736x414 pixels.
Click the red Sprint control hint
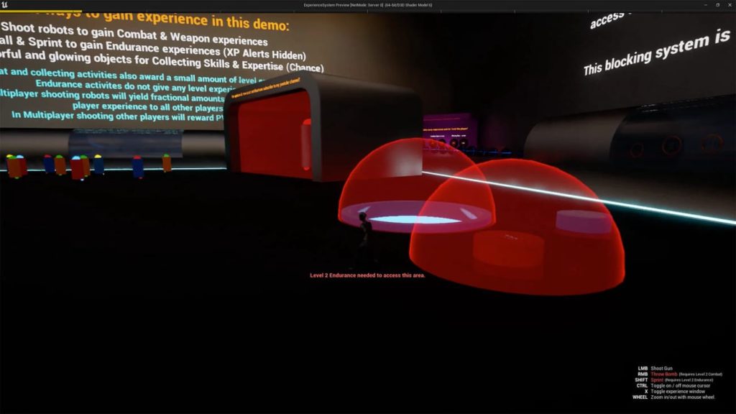pyautogui.click(x=657, y=380)
